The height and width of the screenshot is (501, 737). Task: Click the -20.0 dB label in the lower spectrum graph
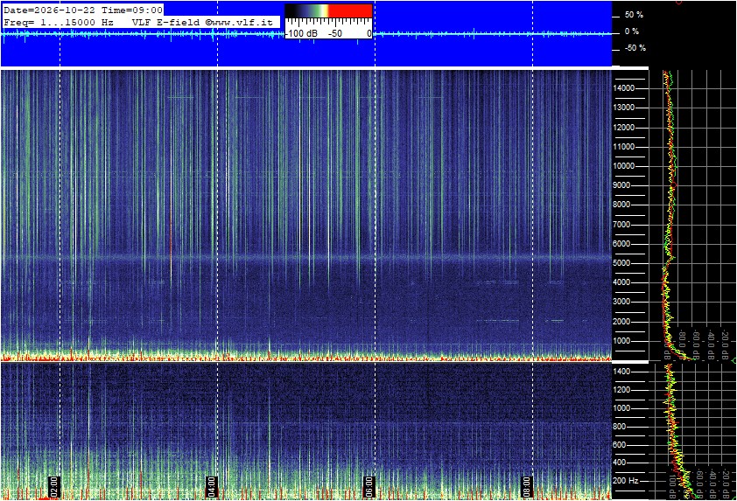click(x=726, y=484)
